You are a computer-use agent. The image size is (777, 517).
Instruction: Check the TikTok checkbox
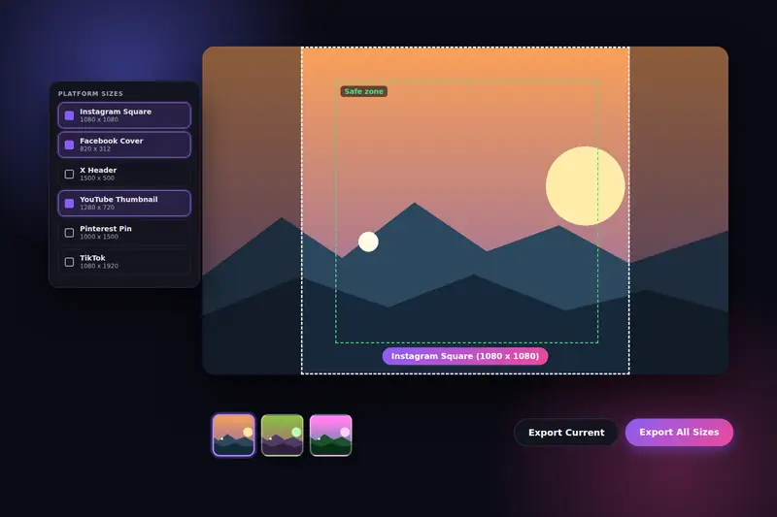click(x=69, y=262)
